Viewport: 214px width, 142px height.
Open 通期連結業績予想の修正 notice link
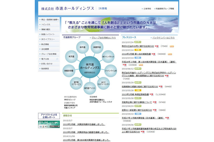[149, 130]
